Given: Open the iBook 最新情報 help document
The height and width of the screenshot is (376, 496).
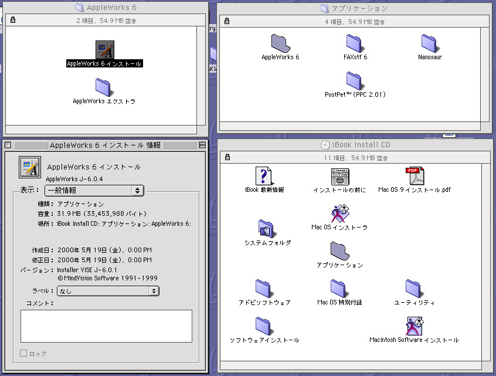Looking at the screenshot, I should (264, 175).
